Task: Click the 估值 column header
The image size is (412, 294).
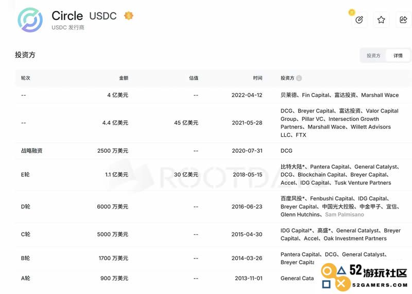Action: click(194, 78)
